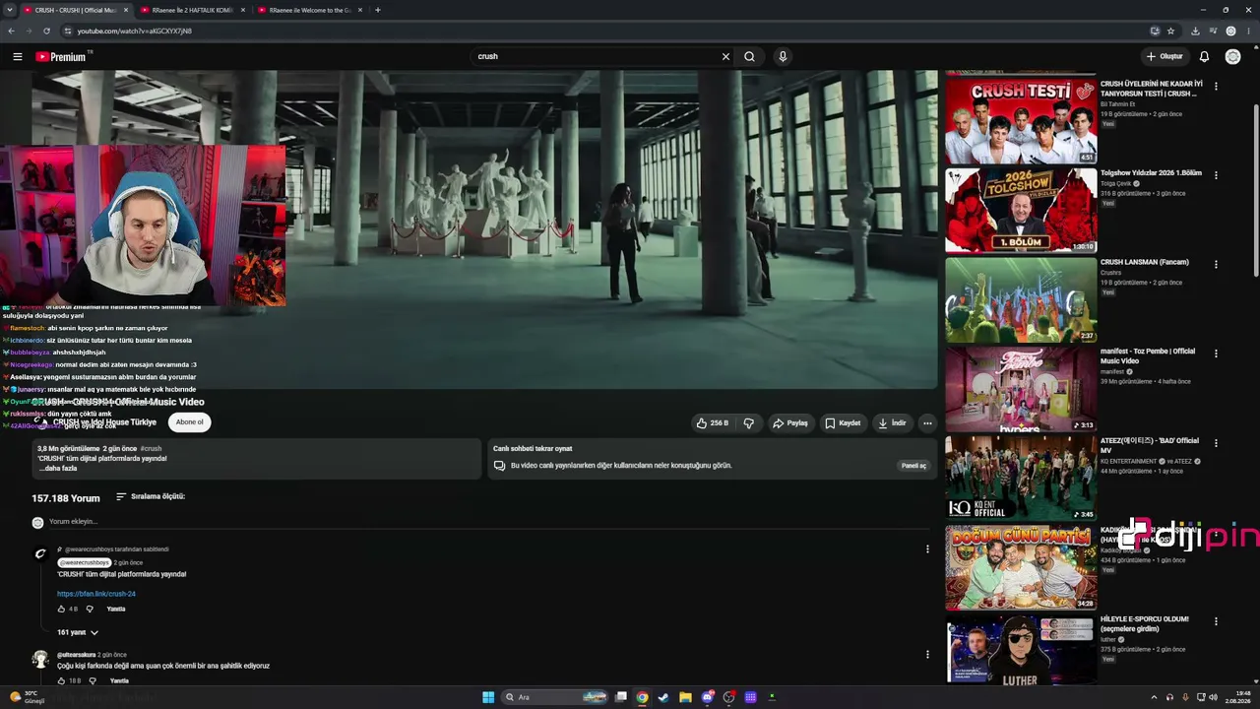The width and height of the screenshot is (1260, 709).
Task: Dislike the CRUSH video
Action: pos(749,423)
